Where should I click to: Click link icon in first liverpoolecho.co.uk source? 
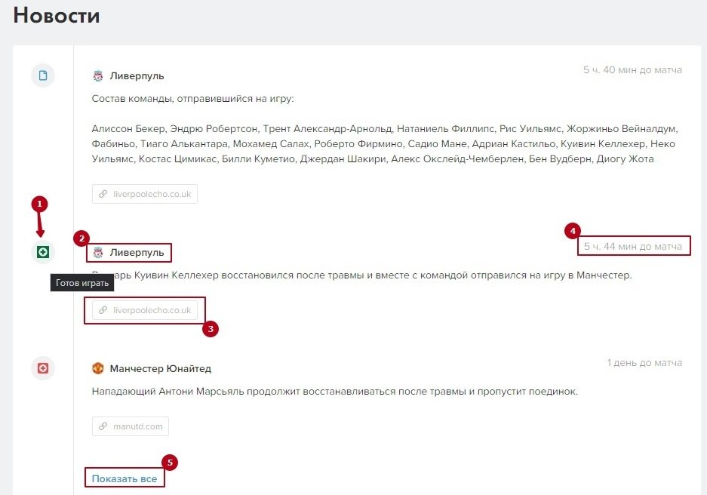103,194
